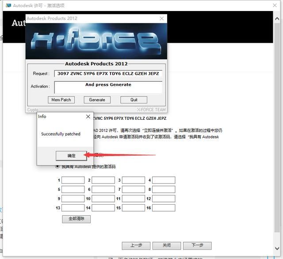Click the X-Force banner image
Viewport: 283px width, 259px height.
[x=96, y=41]
